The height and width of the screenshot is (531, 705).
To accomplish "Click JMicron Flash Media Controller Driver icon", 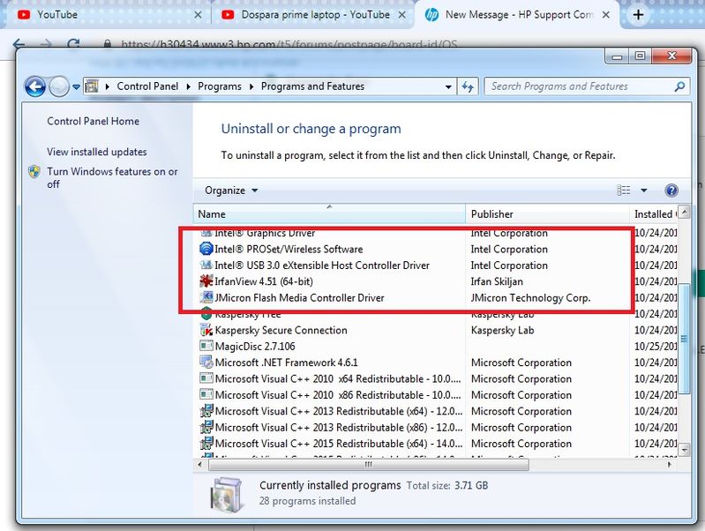I will [206, 297].
